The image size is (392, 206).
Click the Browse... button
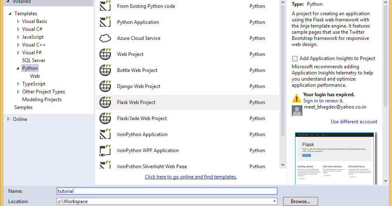pos(300,201)
